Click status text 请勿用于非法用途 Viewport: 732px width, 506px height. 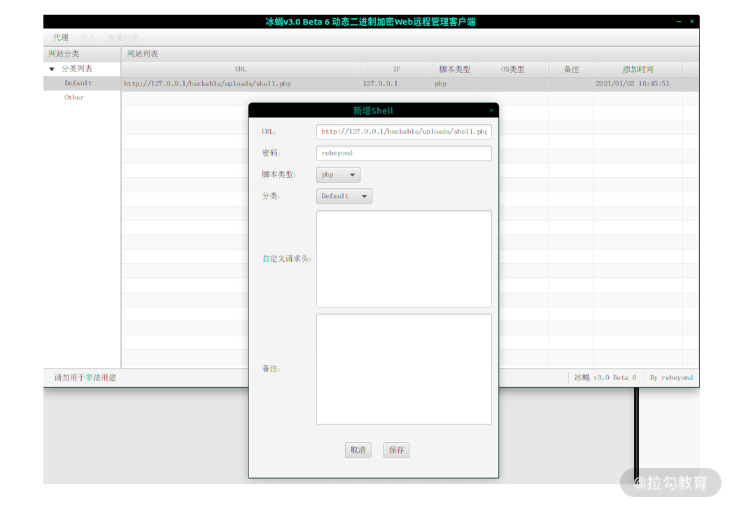(x=85, y=377)
